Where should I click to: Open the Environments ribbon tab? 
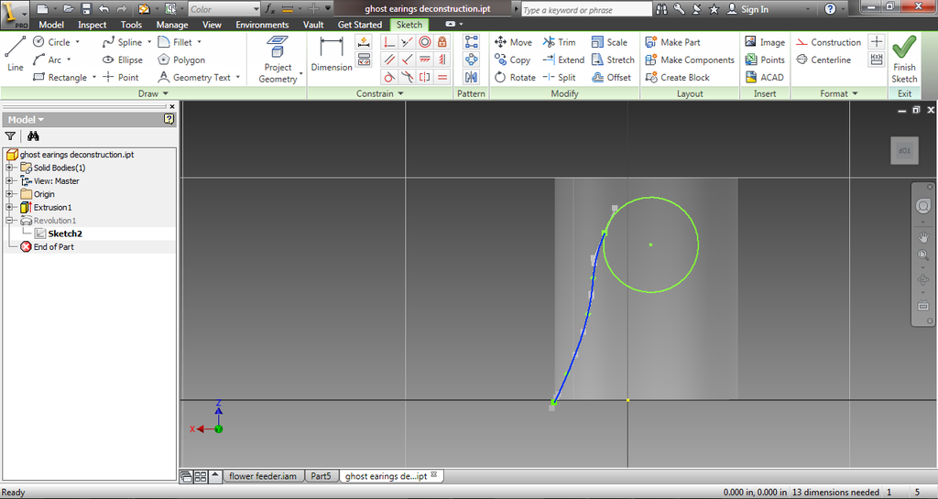(x=262, y=25)
